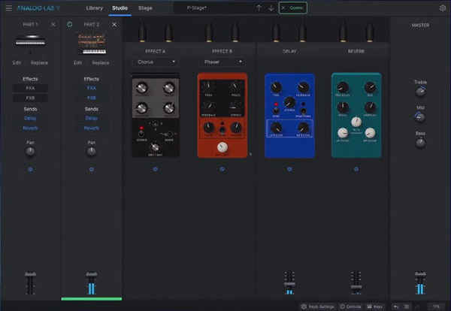451x311 pixels.
Task: Click the power icon below Reverb pedal
Action: pyautogui.click(x=356, y=169)
